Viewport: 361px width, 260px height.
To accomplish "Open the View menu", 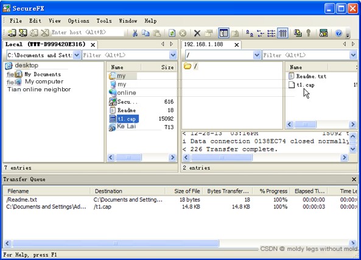I will point(55,21).
